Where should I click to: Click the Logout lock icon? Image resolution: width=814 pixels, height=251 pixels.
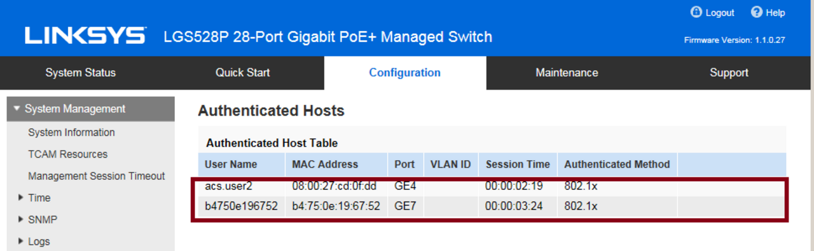(x=696, y=12)
